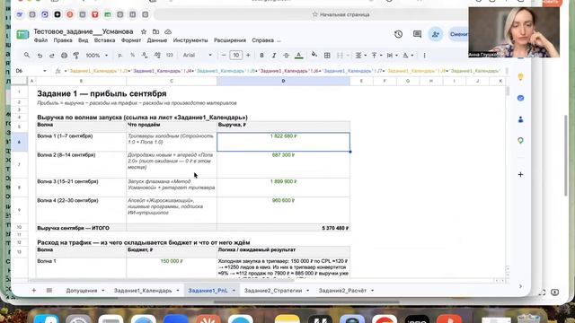575x323 pixels.
Task: Open the Вставка menu
Action: click(104, 40)
